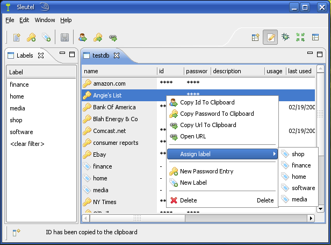Select the '<clear filter>' entry in Labels
Image resolution: width=331 pixels, height=245 pixels.
tap(27, 144)
